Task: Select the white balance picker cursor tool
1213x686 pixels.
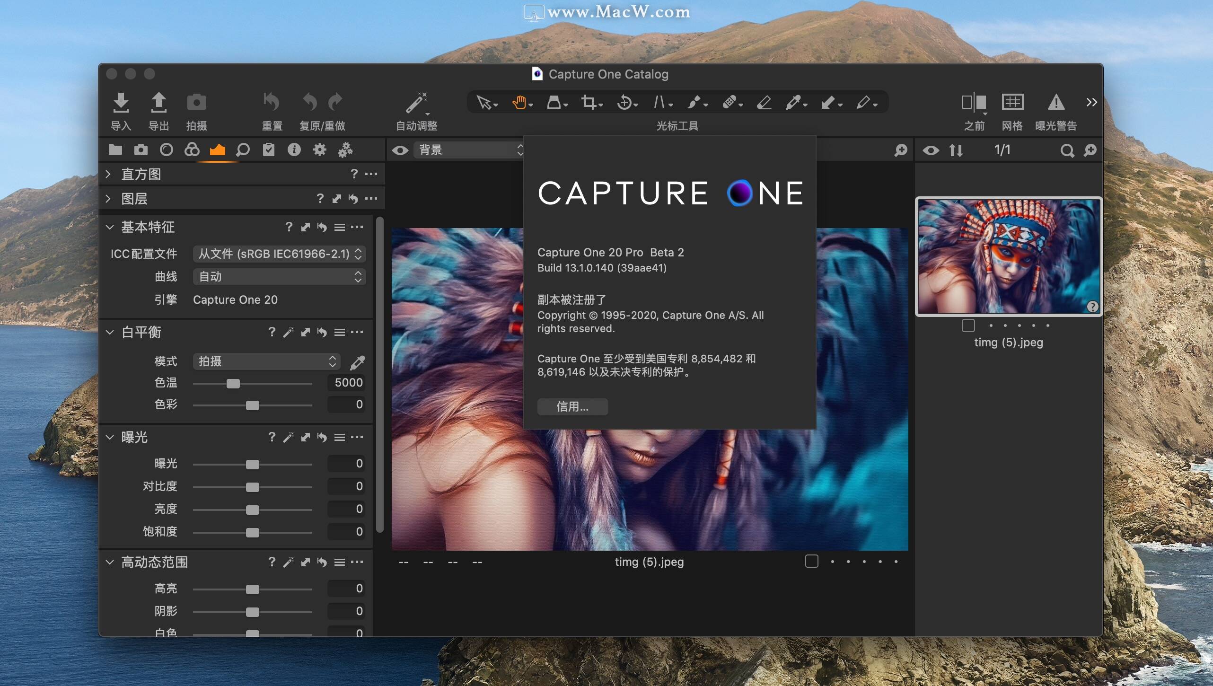Action: (x=793, y=102)
